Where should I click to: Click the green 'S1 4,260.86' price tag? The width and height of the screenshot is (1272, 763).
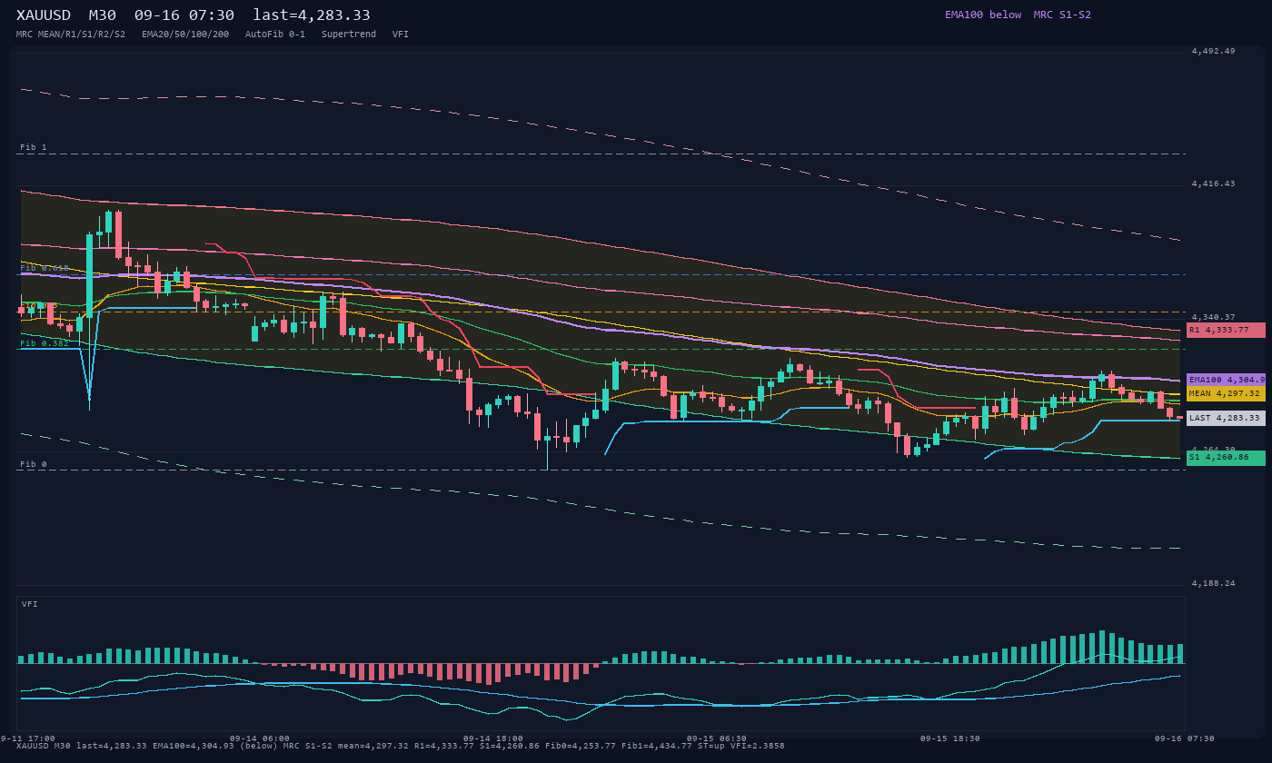point(1226,458)
